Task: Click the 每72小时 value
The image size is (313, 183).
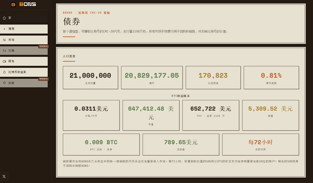Action: (261, 142)
